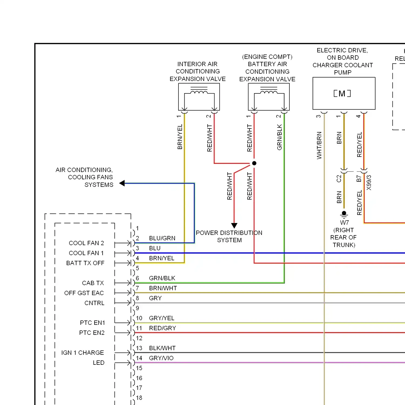Screen dimensions: 405x405
Task: Click the RED/YEL label below B7
Action: click(359, 203)
